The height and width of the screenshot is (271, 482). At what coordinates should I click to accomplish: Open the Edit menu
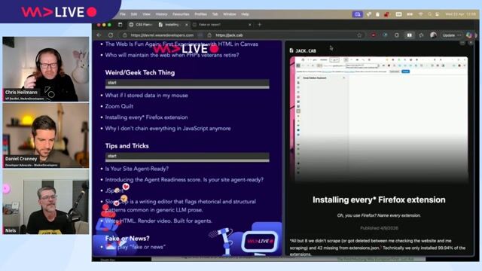click(134, 14)
